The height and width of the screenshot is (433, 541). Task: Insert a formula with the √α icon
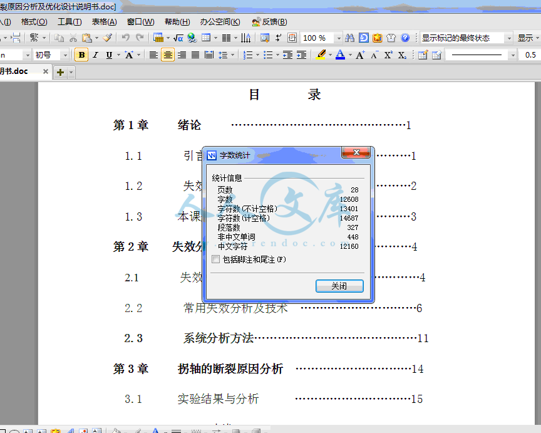click(178, 38)
